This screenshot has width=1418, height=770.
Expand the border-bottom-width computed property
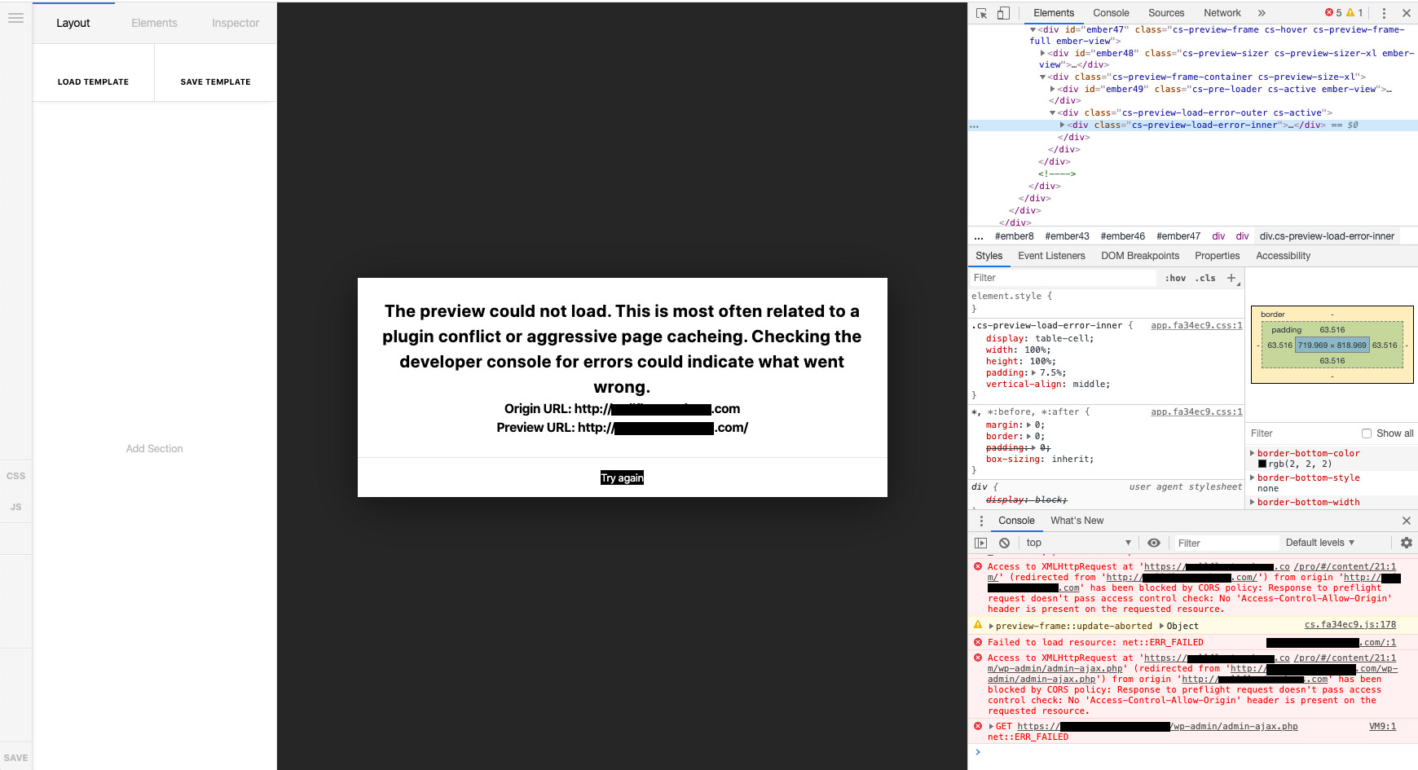[x=1253, y=502]
